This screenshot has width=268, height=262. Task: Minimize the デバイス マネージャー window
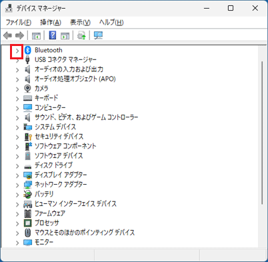tap(207, 9)
